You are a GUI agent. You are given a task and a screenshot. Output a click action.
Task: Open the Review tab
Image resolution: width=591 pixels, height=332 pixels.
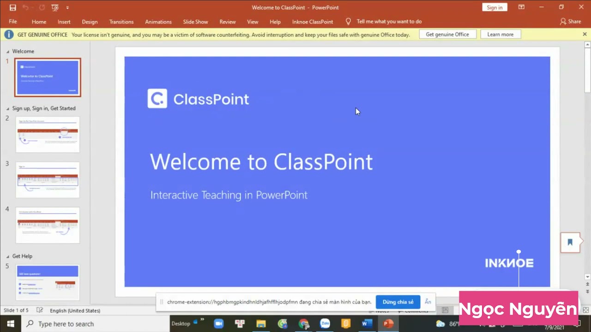(x=228, y=22)
